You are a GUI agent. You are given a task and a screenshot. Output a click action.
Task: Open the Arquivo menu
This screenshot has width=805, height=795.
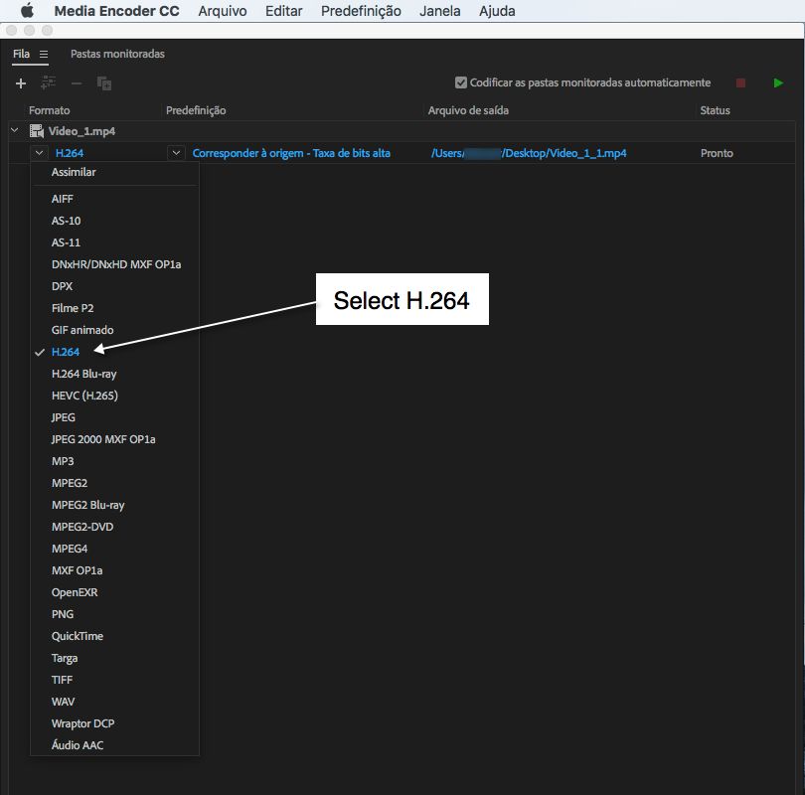(223, 11)
